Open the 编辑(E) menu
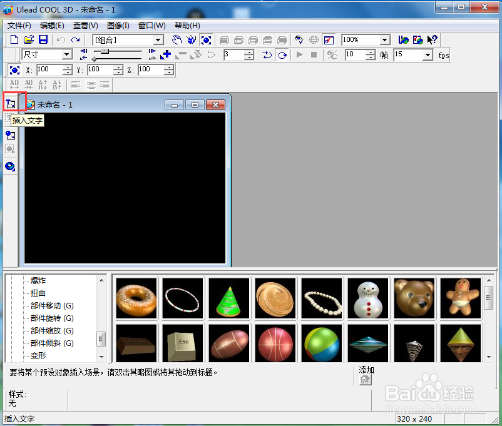502x426 pixels. click(x=52, y=26)
